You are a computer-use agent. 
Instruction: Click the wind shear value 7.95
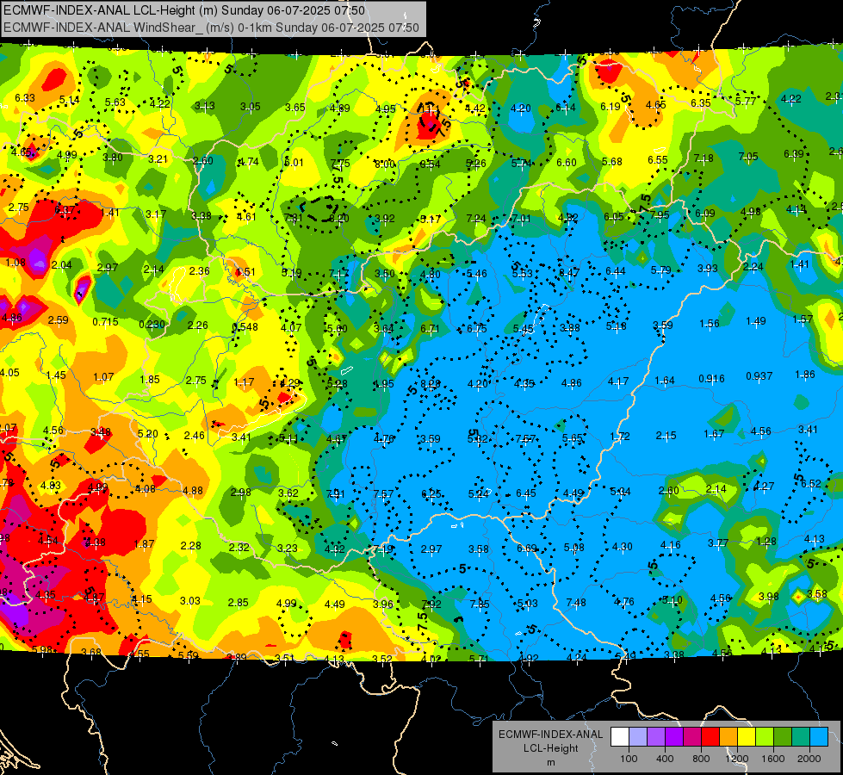click(659, 215)
